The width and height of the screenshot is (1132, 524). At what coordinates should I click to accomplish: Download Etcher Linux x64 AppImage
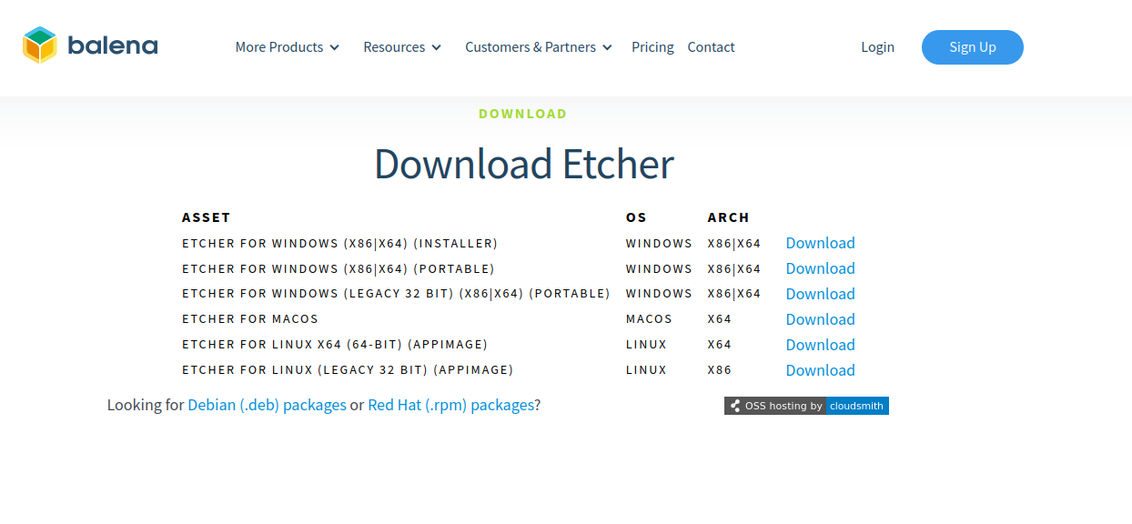[820, 345]
